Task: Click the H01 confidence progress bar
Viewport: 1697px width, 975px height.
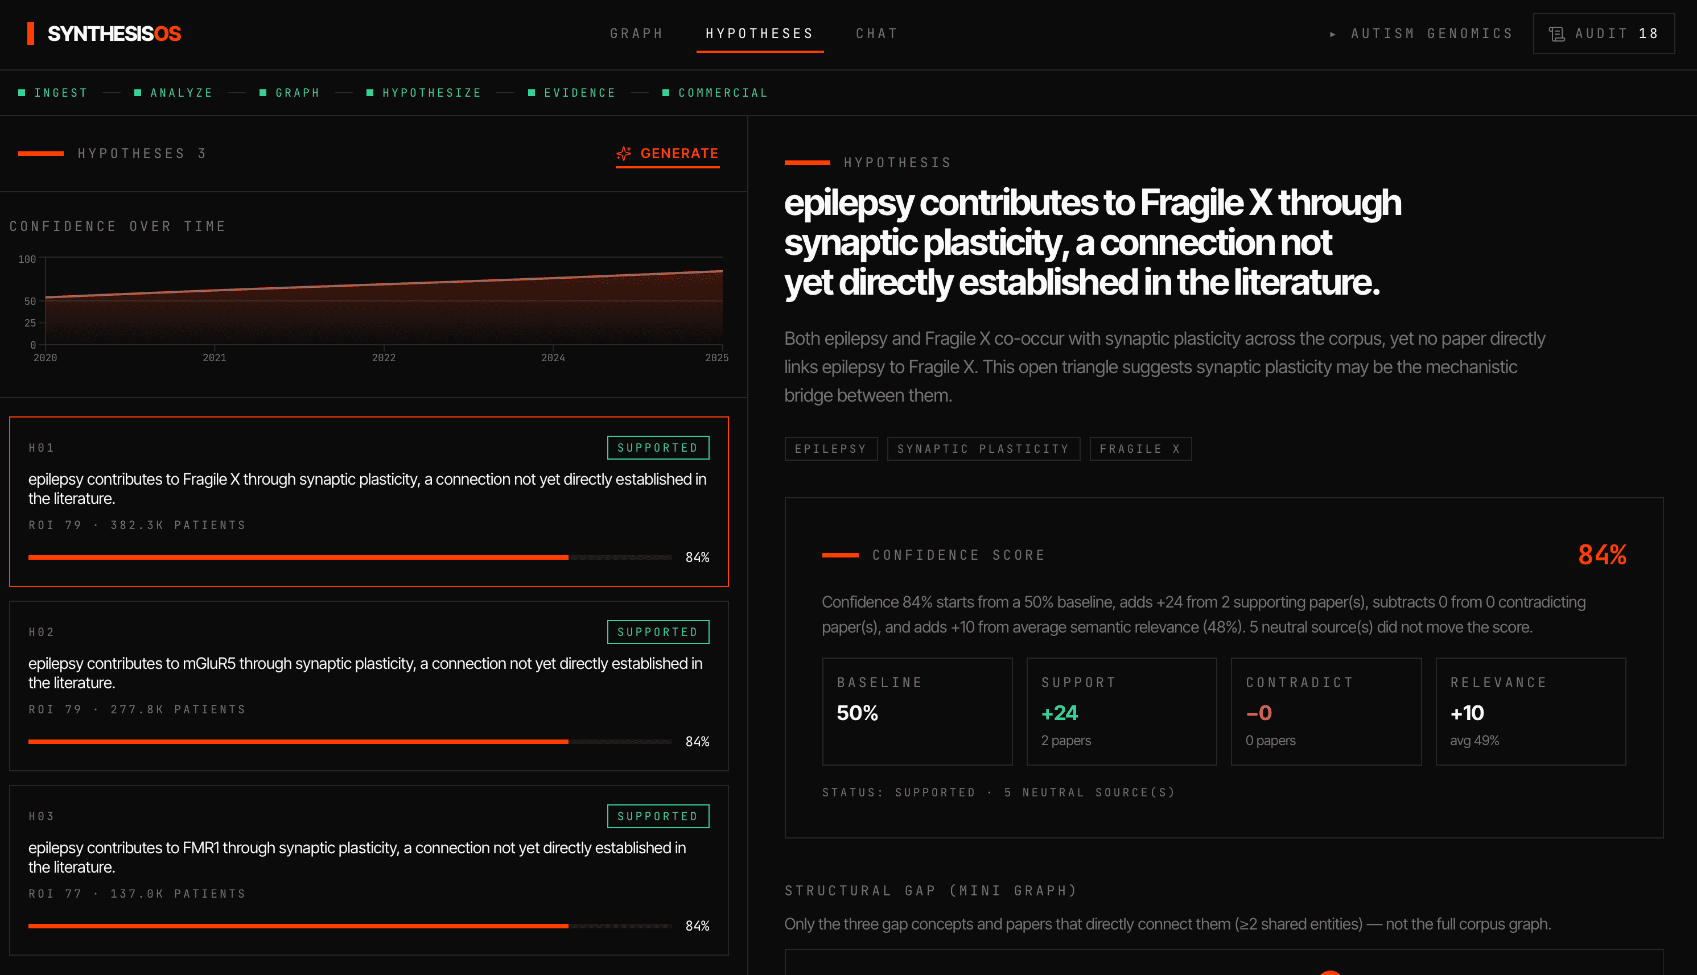Action: (x=349, y=557)
